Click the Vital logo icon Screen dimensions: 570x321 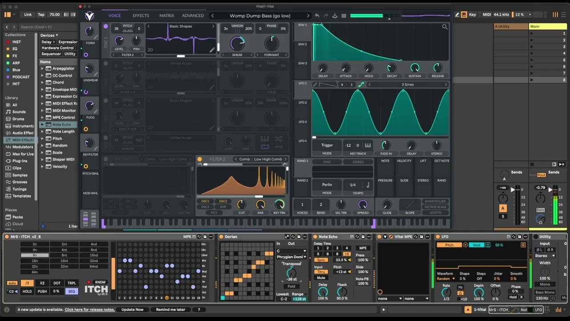[90, 16]
